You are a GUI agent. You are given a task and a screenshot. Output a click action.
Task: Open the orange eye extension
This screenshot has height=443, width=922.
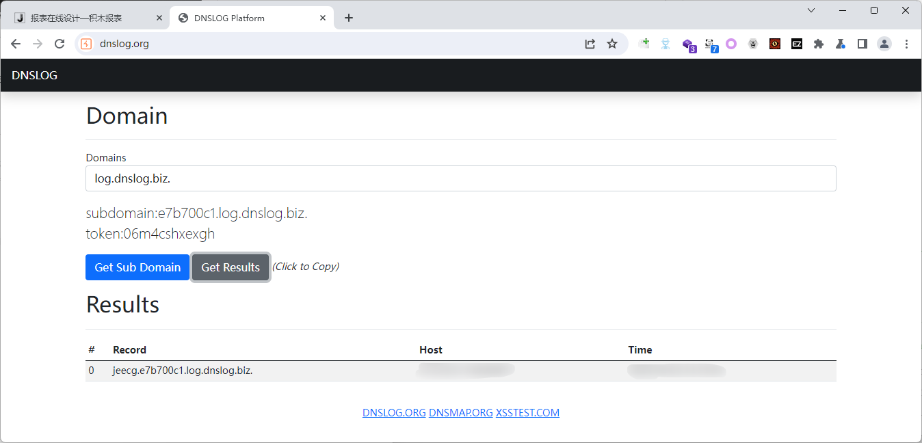(x=775, y=44)
